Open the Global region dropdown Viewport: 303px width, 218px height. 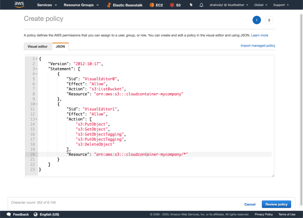[261, 5]
